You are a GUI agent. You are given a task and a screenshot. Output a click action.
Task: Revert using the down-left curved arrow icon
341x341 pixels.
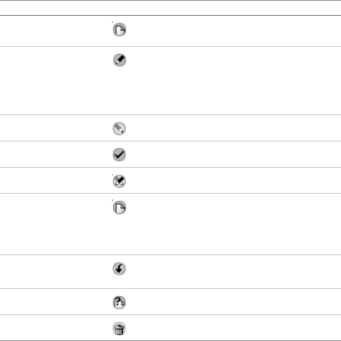[119, 269]
